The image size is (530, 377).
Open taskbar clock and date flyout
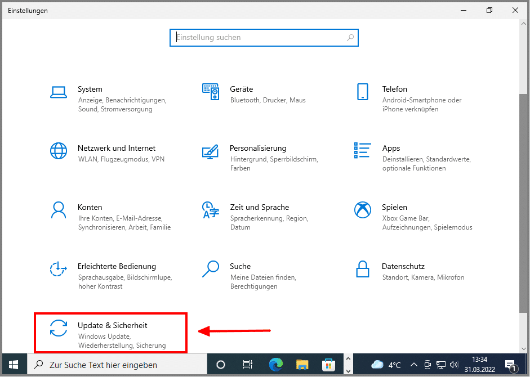pos(480,365)
